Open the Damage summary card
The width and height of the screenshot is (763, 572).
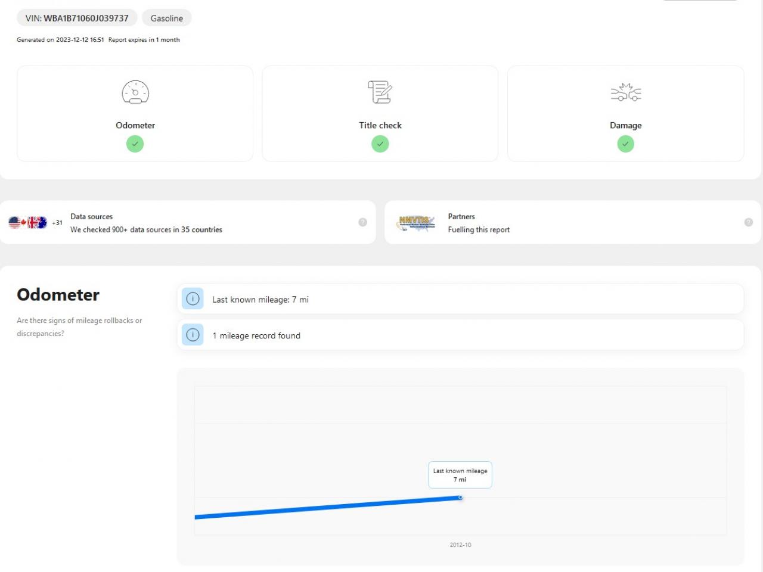(625, 114)
